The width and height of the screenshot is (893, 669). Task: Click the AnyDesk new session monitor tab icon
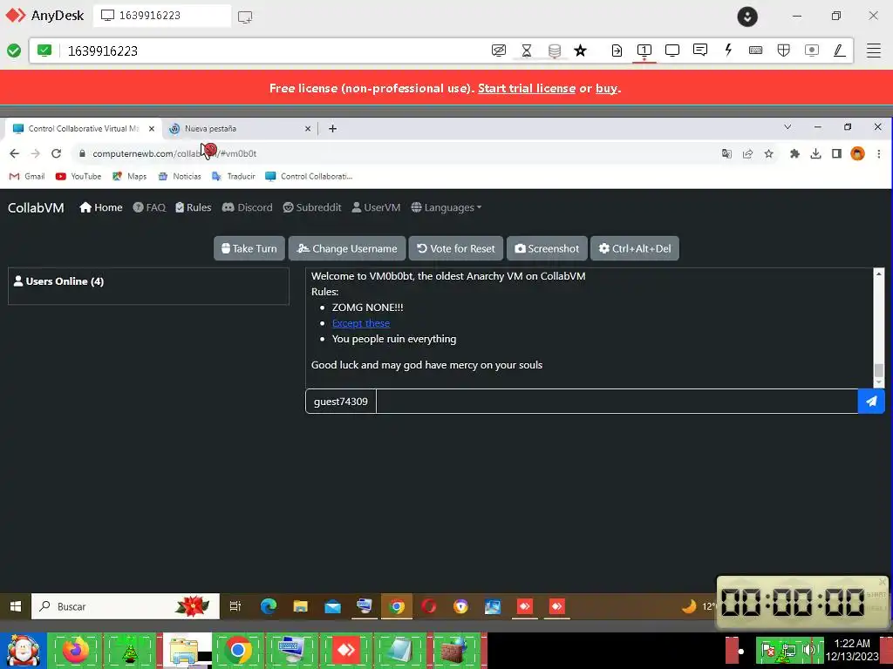click(245, 17)
